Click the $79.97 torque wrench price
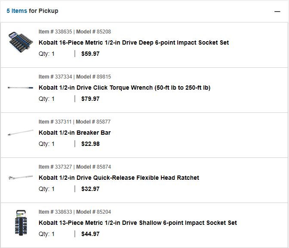The height and width of the screenshot is (248, 289). [x=90, y=99]
